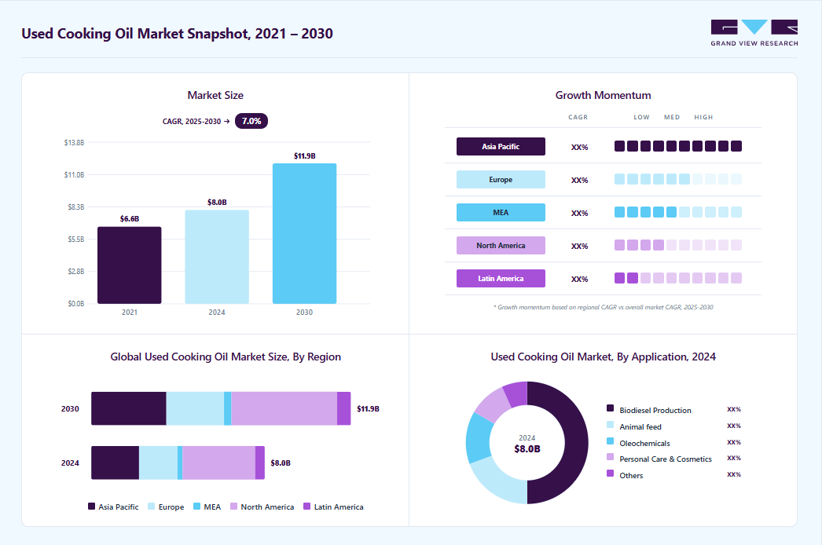Click the Market Size, By Region chart title

point(226,357)
